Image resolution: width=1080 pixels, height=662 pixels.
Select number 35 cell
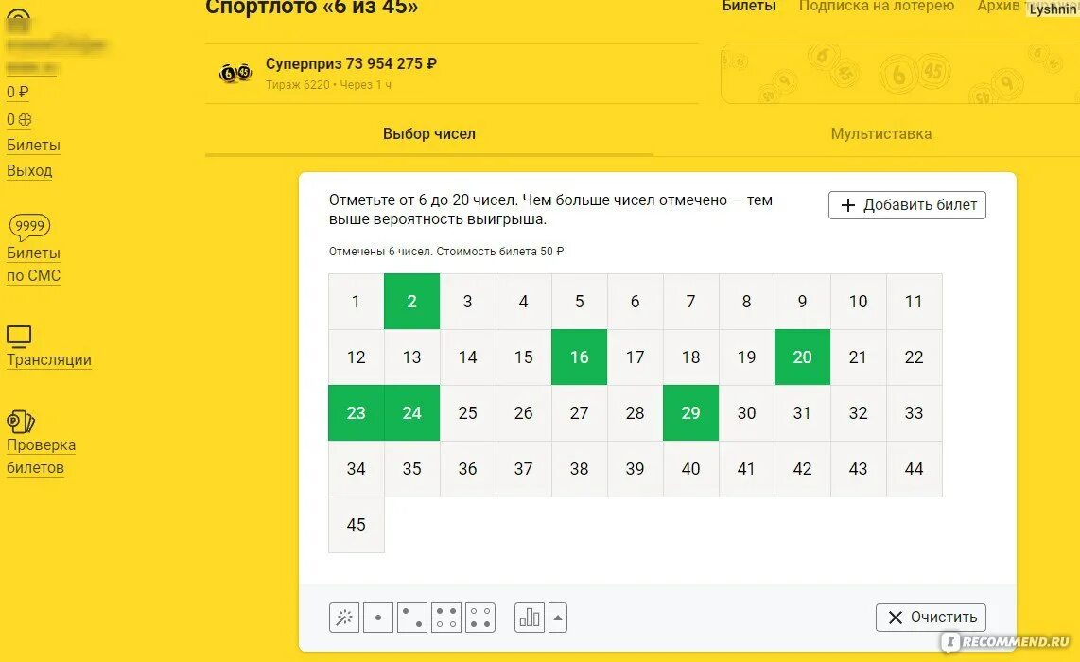tap(412, 468)
